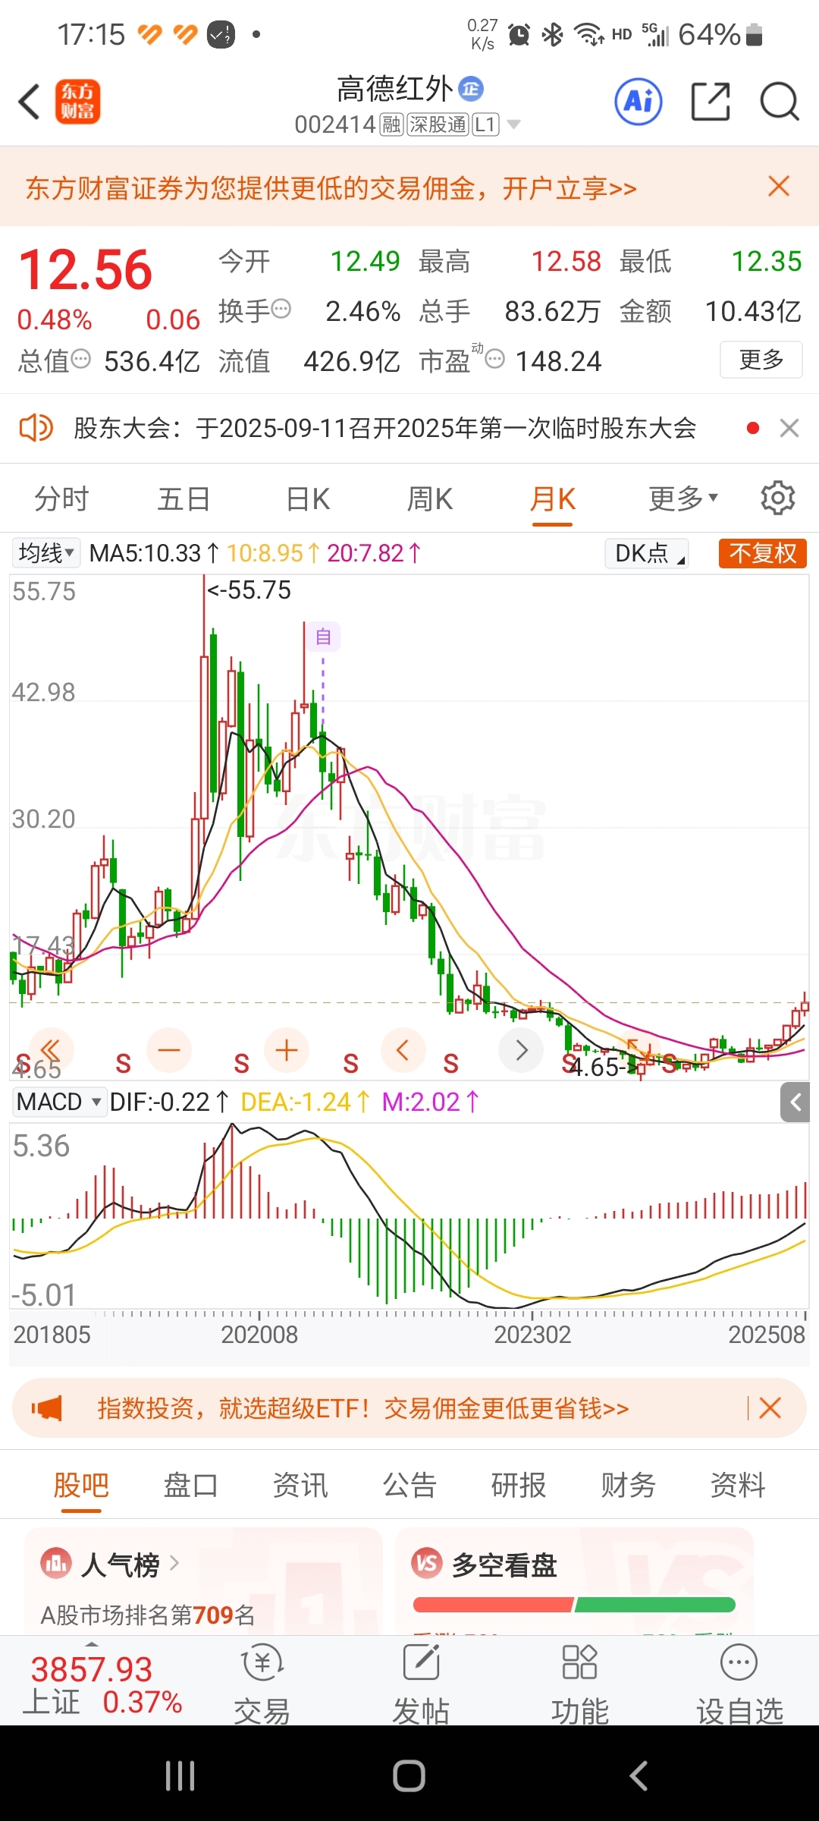Move chart right one step arrow
Viewport: 819px width, 1821px height.
(x=521, y=1050)
